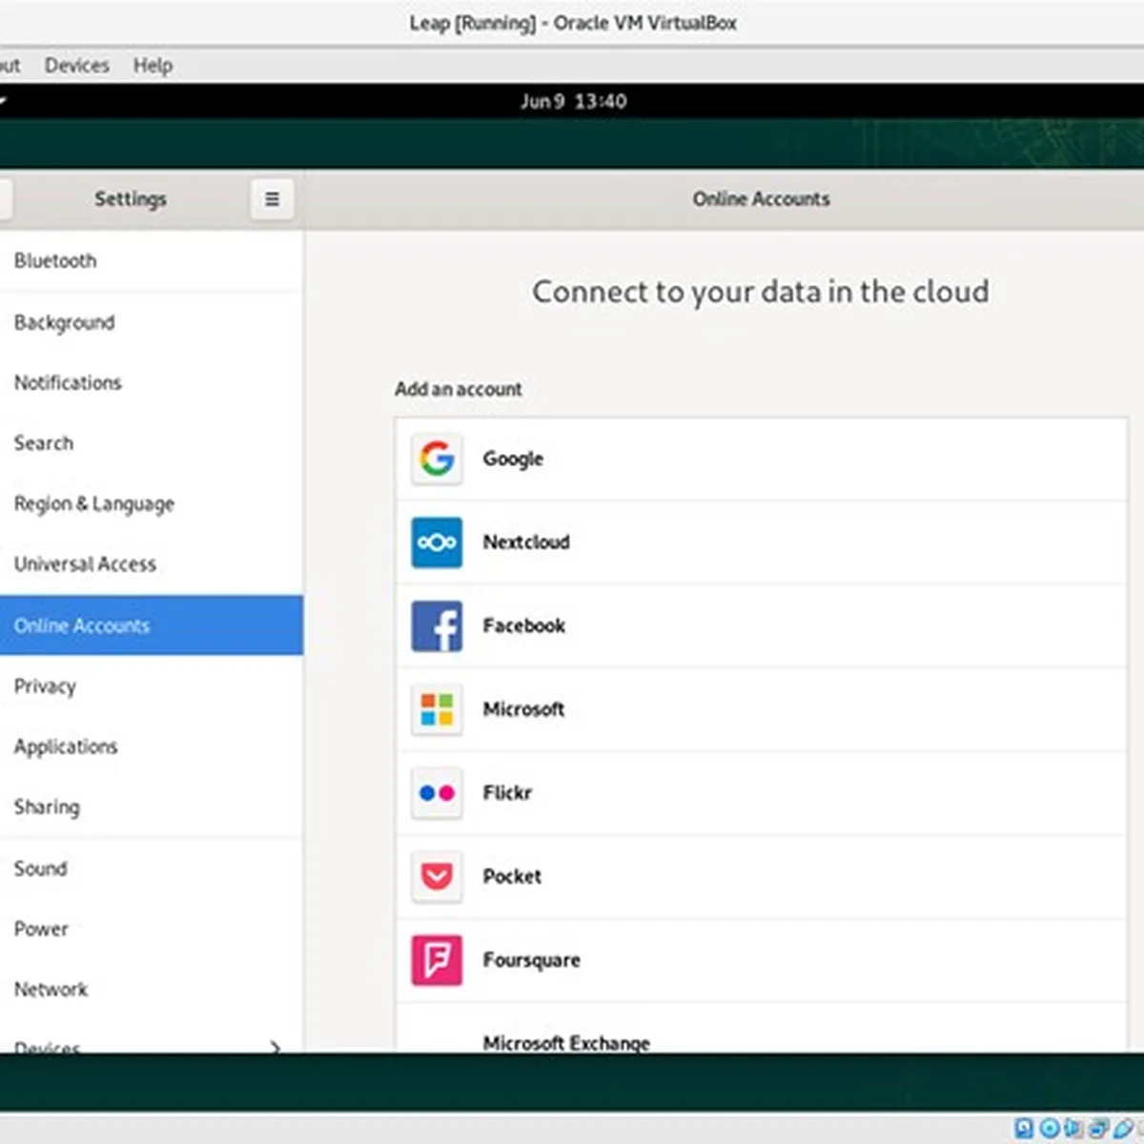Select the highlighted Online Accounts item

[x=152, y=625]
